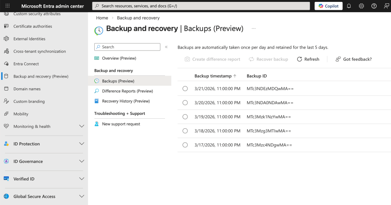Expand the ID Protection section

click(x=81, y=144)
